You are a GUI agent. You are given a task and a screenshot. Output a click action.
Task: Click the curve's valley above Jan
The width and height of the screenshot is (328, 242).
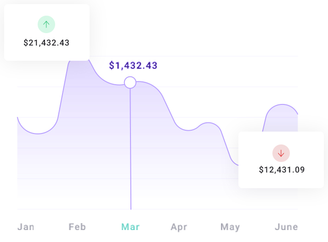(x=38, y=134)
